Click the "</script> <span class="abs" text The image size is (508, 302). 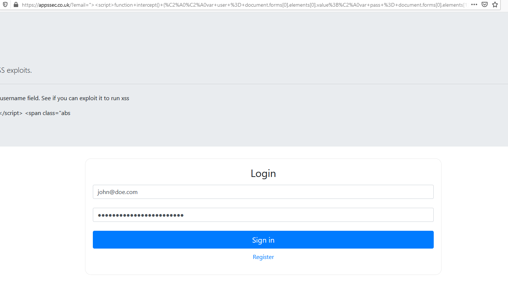pos(35,113)
